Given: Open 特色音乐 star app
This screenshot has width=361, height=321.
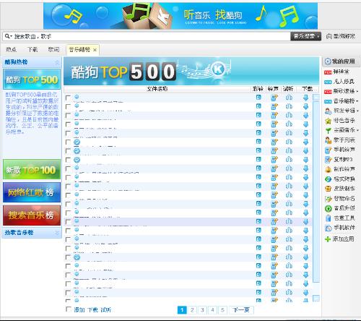Looking at the screenshot, I should point(339,121).
